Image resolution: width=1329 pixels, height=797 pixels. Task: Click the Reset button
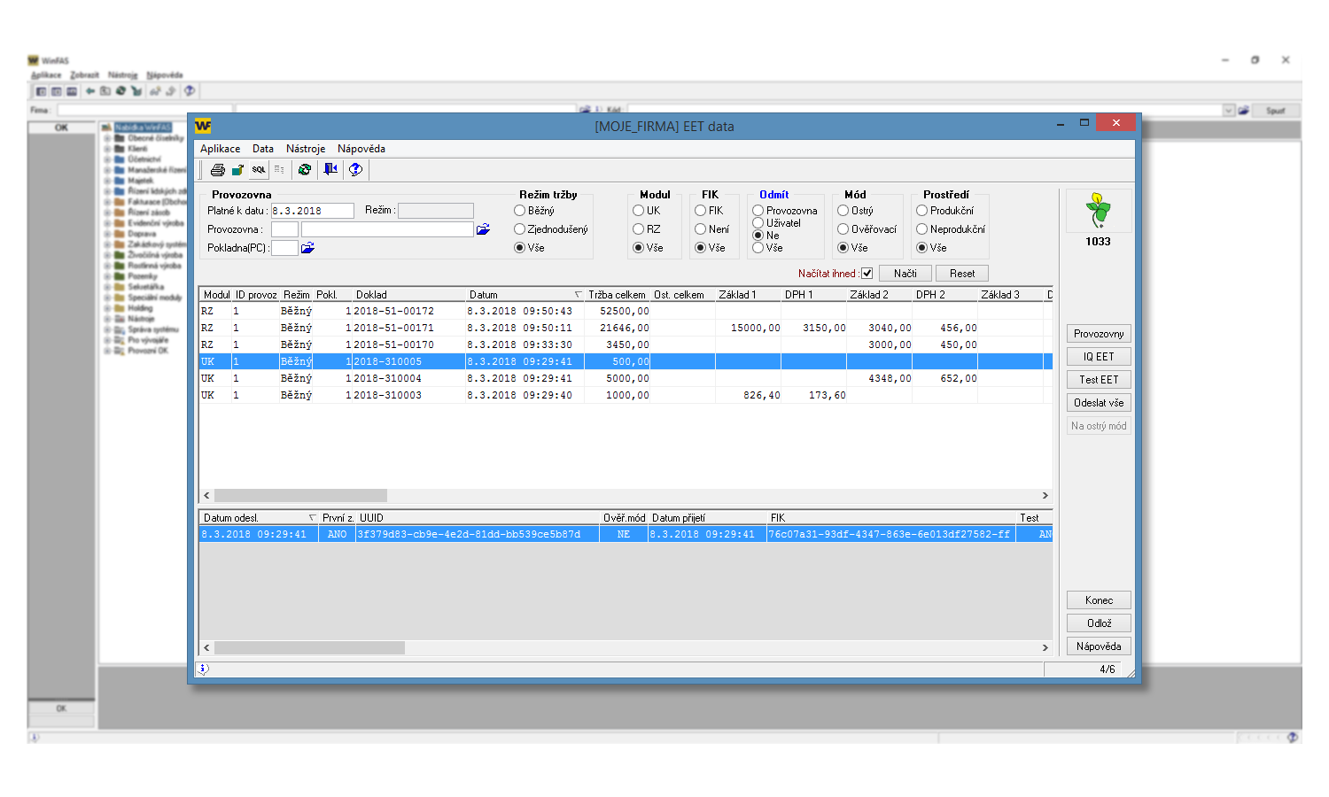962,274
